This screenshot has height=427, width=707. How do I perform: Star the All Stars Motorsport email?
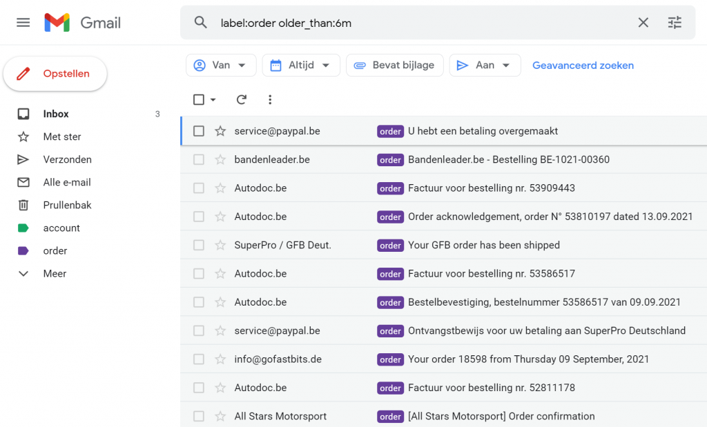coord(220,416)
